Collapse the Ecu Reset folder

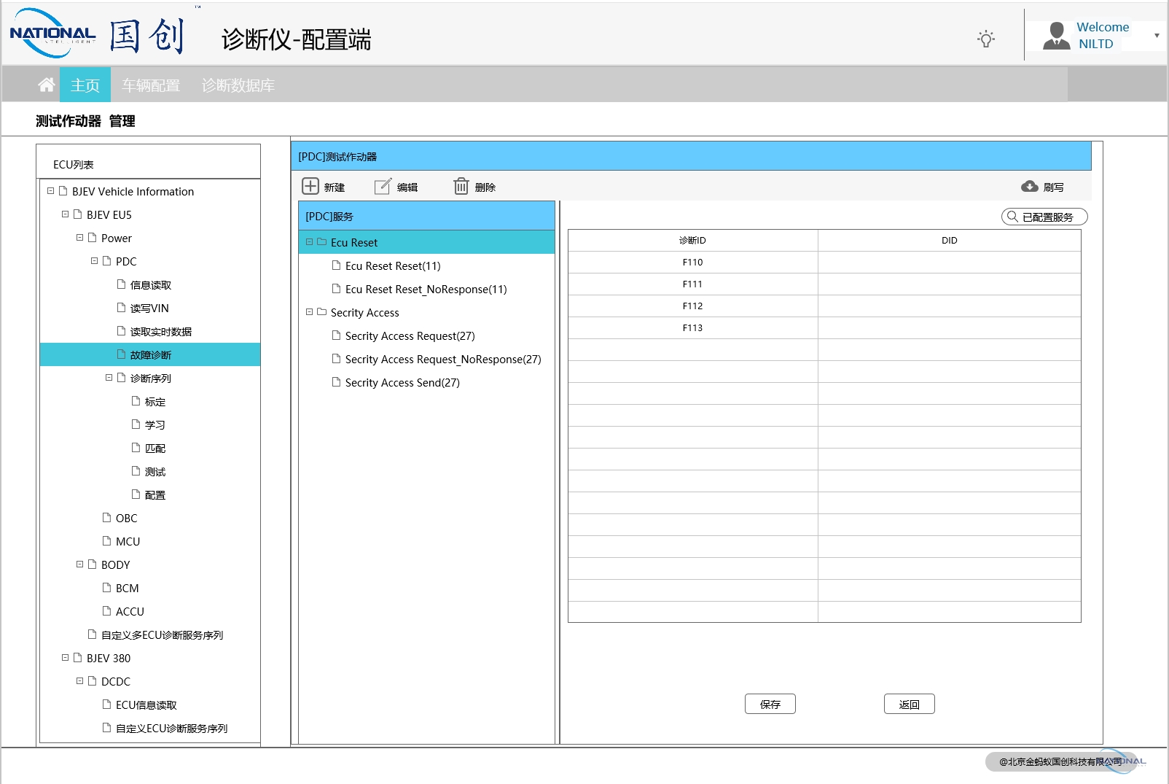click(310, 242)
